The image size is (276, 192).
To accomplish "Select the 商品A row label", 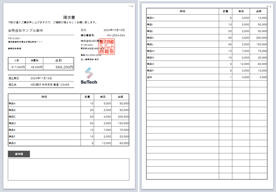I will [12, 104].
